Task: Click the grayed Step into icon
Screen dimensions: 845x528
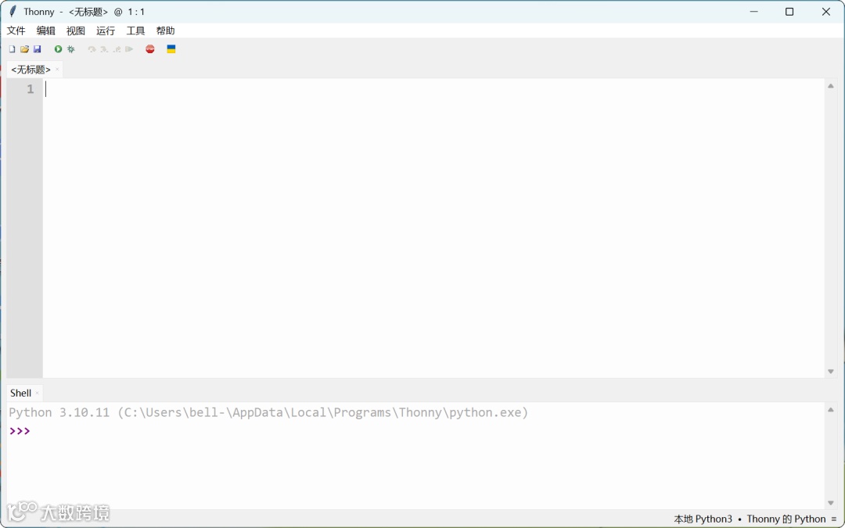Action: (x=104, y=49)
